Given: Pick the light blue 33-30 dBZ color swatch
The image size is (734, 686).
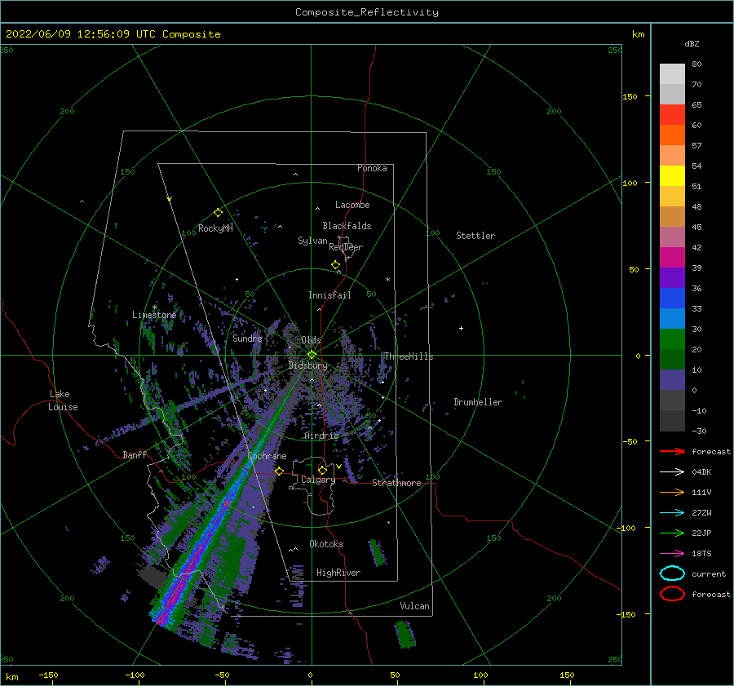Looking at the screenshot, I should pyautogui.click(x=672, y=319).
